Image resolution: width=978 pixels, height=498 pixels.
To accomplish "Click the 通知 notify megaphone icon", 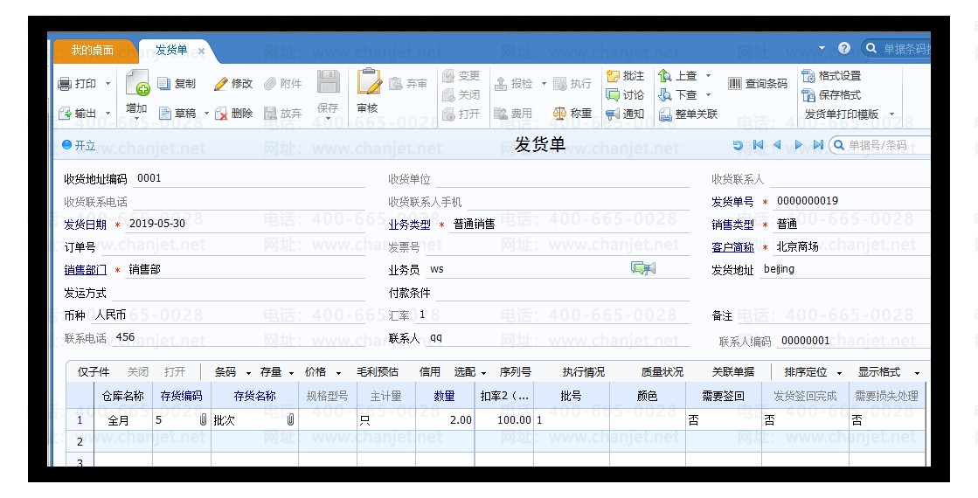I will pyautogui.click(x=613, y=114).
